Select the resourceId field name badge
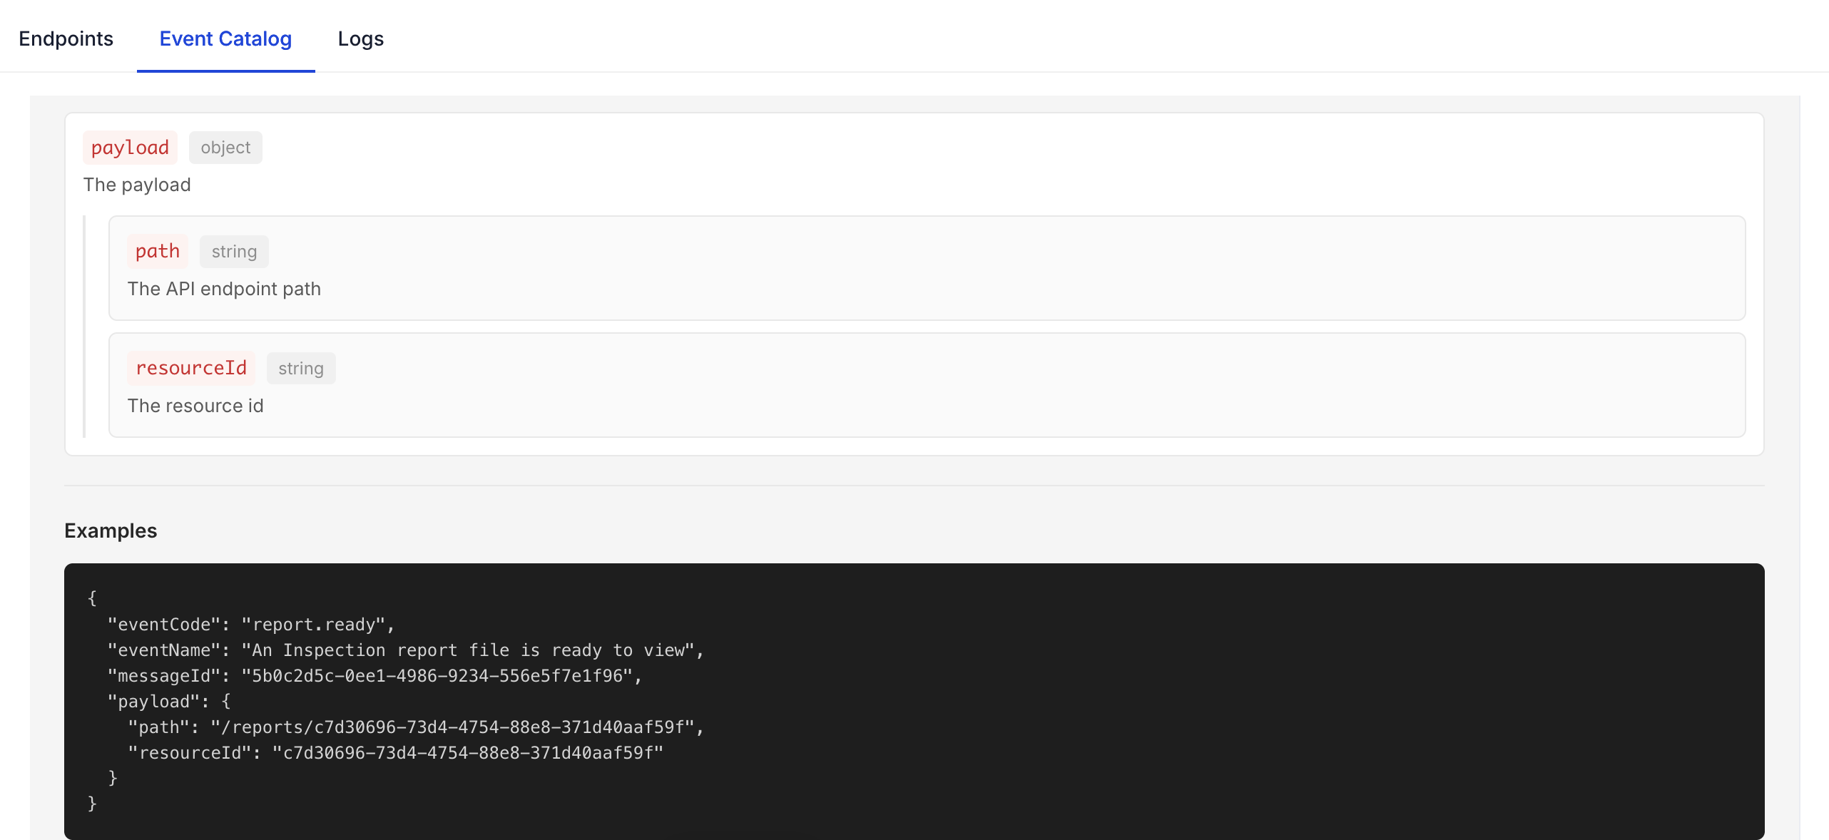Screen dimensions: 1829x840 tap(190, 368)
